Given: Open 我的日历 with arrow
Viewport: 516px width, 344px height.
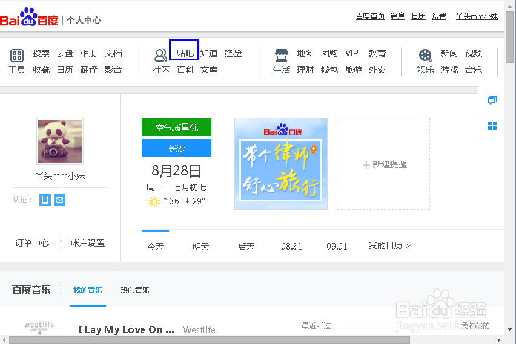Looking at the screenshot, I should [389, 246].
